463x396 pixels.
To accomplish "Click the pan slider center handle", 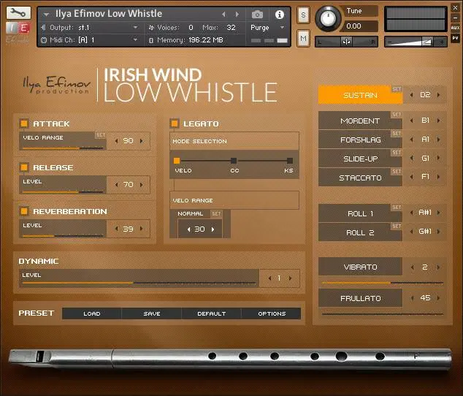I will click(x=346, y=42).
